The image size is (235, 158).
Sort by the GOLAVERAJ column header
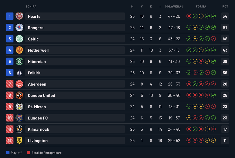coord(174,7)
